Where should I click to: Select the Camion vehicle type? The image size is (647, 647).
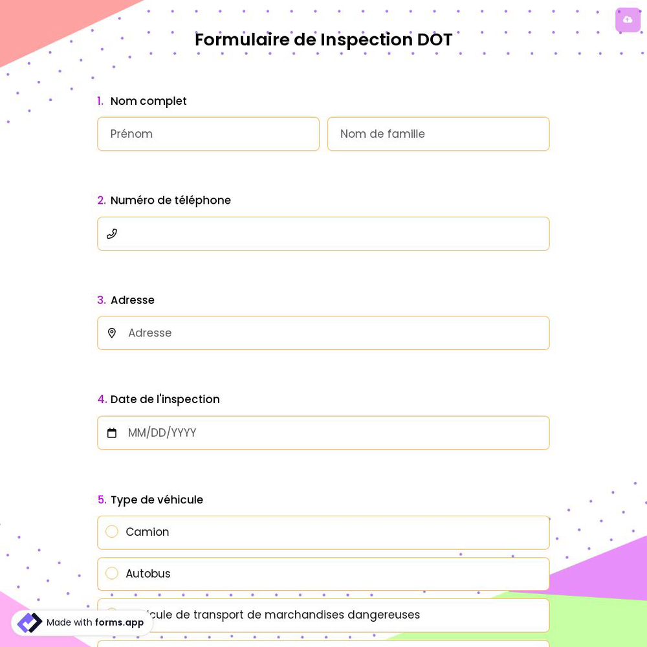pyautogui.click(x=112, y=531)
